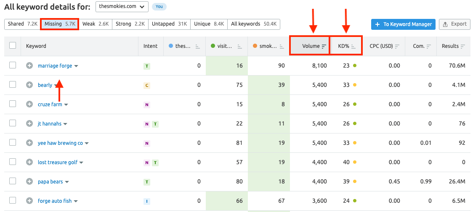Check the yee haw brewing co checkbox
The height and width of the screenshot is (212, 473).
click(x=12, y=142)
